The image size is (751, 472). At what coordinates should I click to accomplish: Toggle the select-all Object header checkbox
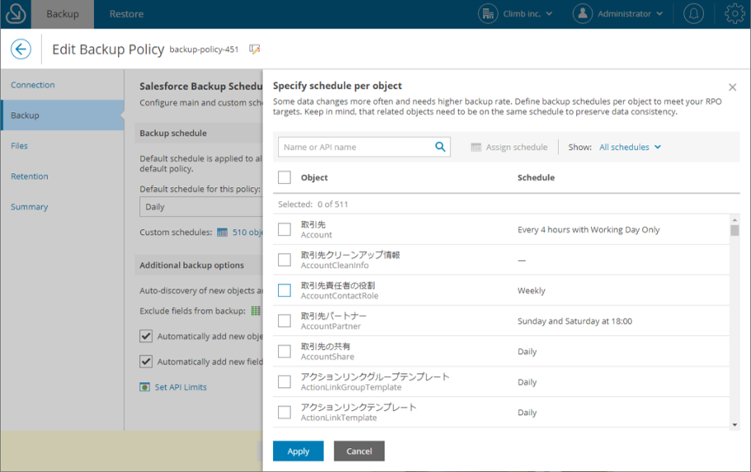284,177
